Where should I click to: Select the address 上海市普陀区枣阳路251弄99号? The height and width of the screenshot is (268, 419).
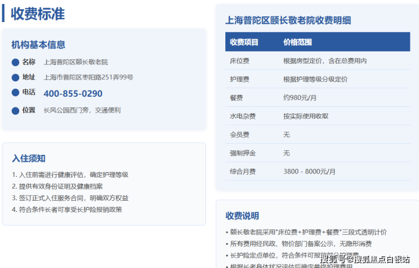(x=88, y=77)
